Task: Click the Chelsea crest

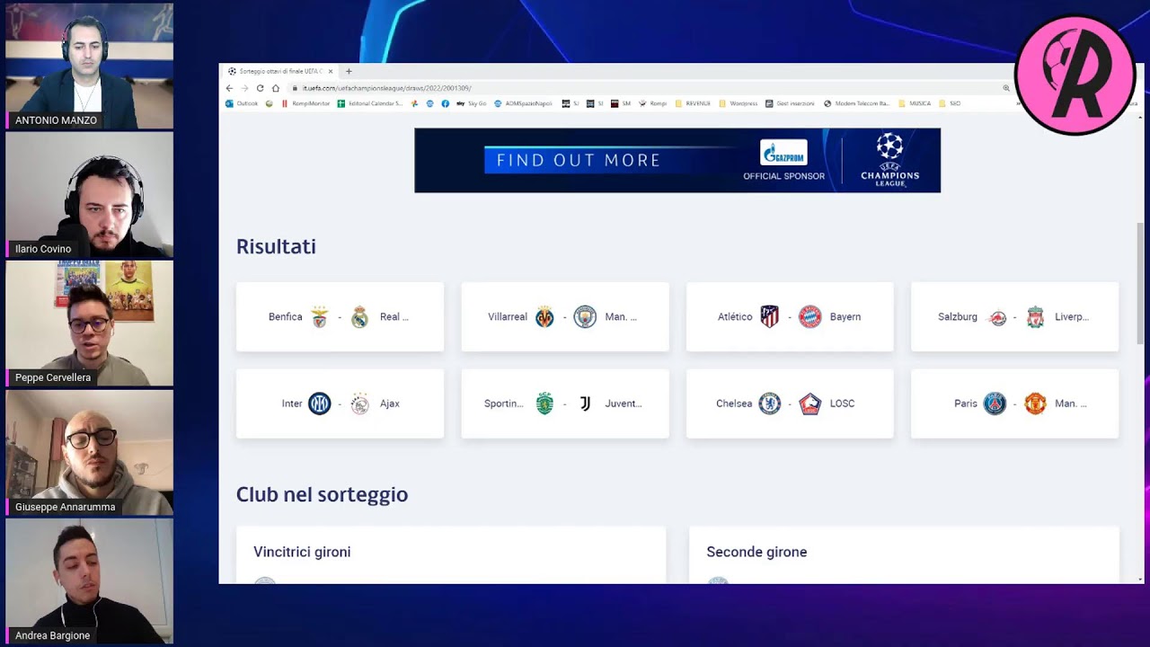Action: click(770, 403)
